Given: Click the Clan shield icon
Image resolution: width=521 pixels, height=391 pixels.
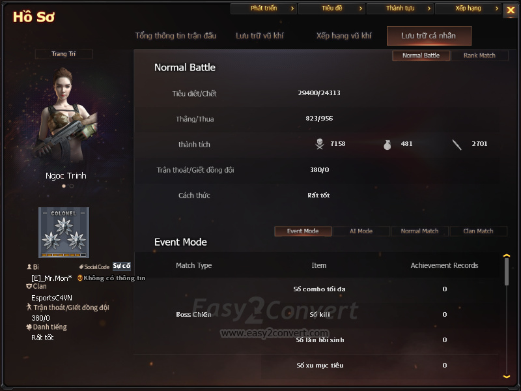Looking at the screenshot, I should pyautogui.click(x=29, y=286).
